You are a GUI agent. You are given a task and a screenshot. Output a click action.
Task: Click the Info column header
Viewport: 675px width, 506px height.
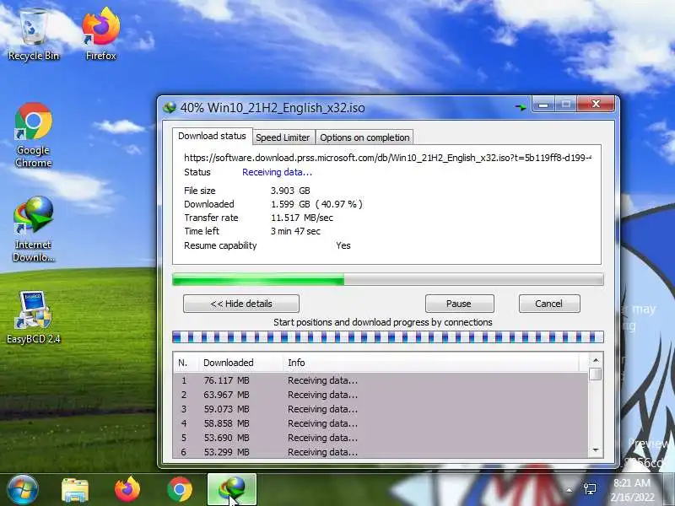430,363
